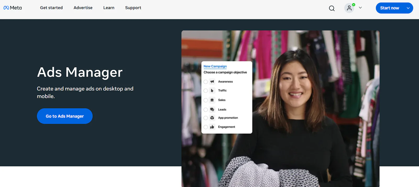The image size is (419, 187).
Task: Click the Ads Manager heading
Action: pyautogui.click(x=80, y=72)
